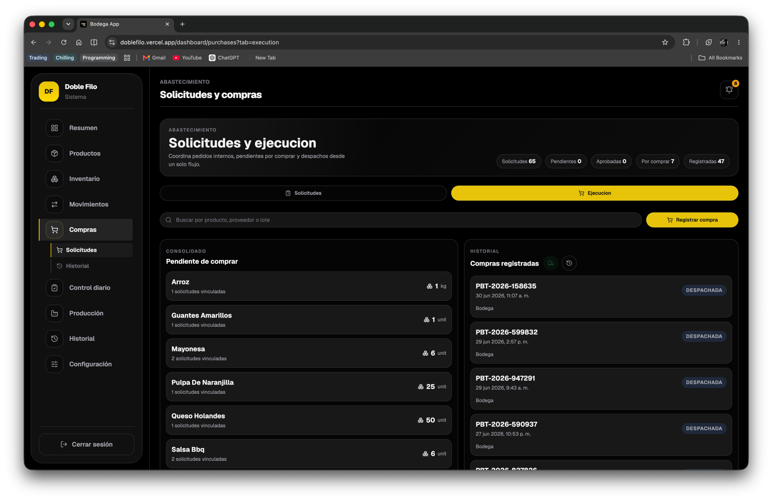The width and height of the screenshot is (772, 501).
Task: Click the Productos box icon
Action: pos(55,153)
